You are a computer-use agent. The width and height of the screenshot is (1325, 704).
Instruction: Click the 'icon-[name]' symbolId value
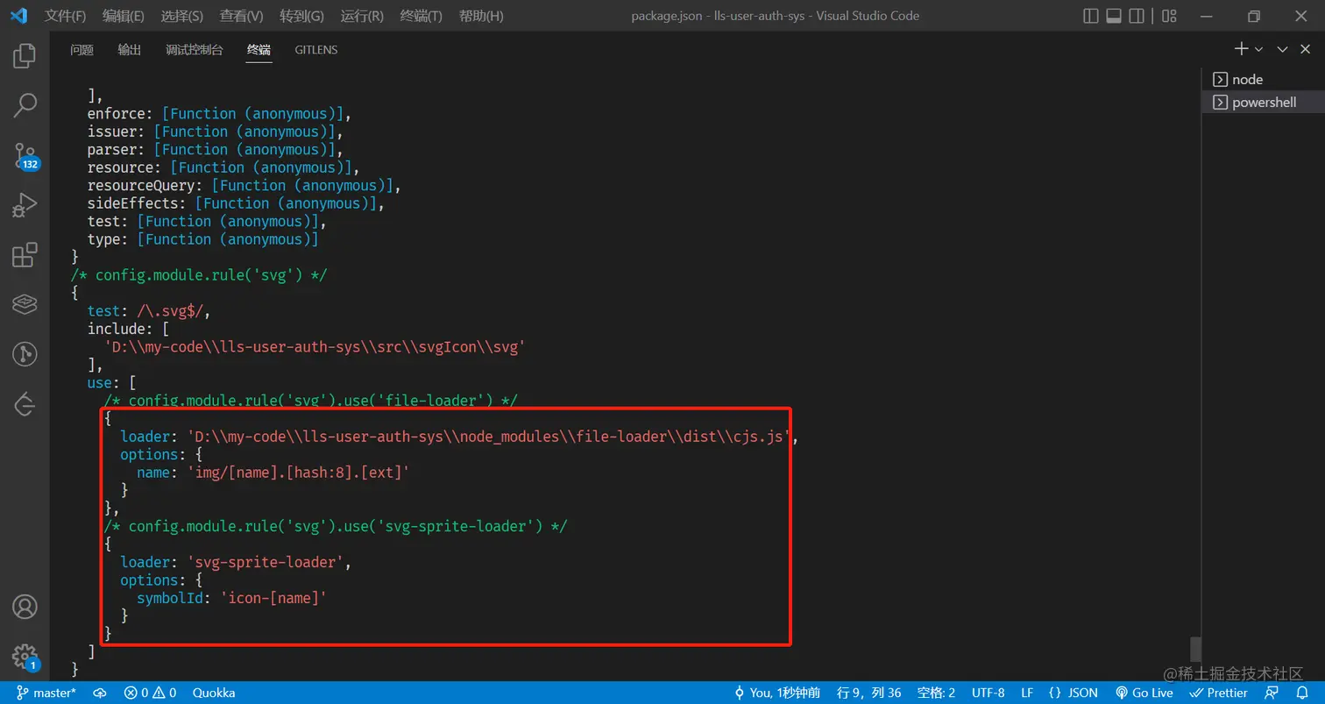click(x=273, y=598)
